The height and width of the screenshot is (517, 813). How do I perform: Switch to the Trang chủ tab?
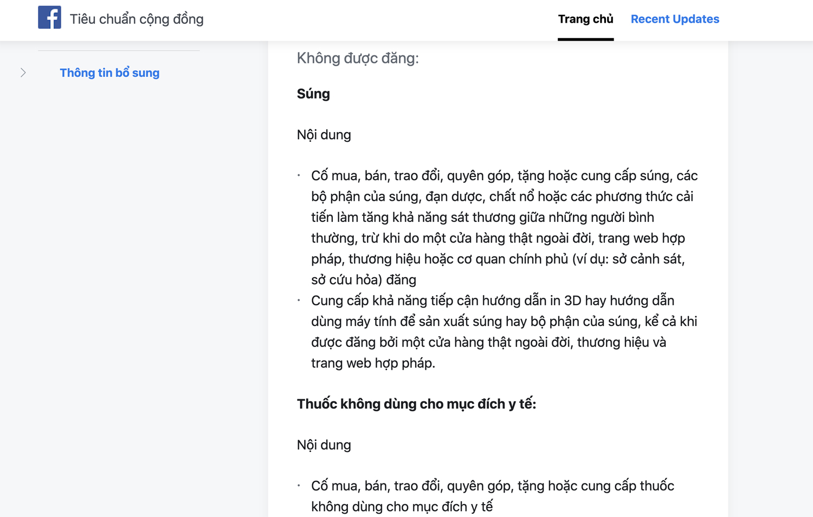(x=585, y=19)
